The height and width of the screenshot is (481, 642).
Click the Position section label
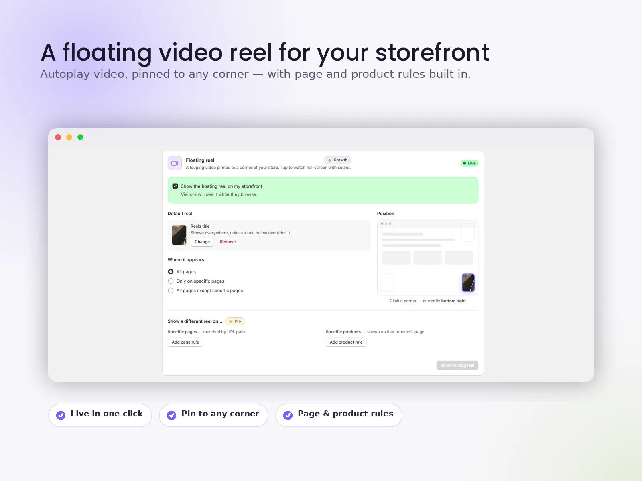386,214
